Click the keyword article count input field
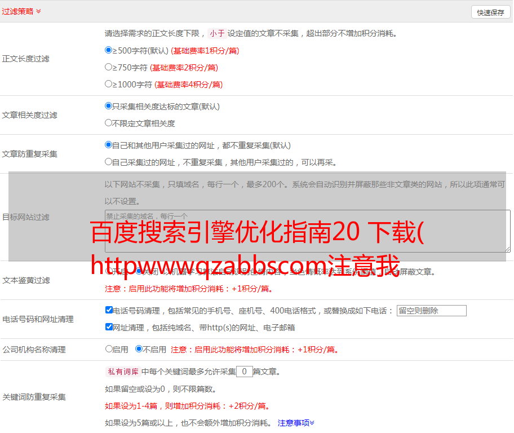Viewport: 514px width, 433px height. 244,372
